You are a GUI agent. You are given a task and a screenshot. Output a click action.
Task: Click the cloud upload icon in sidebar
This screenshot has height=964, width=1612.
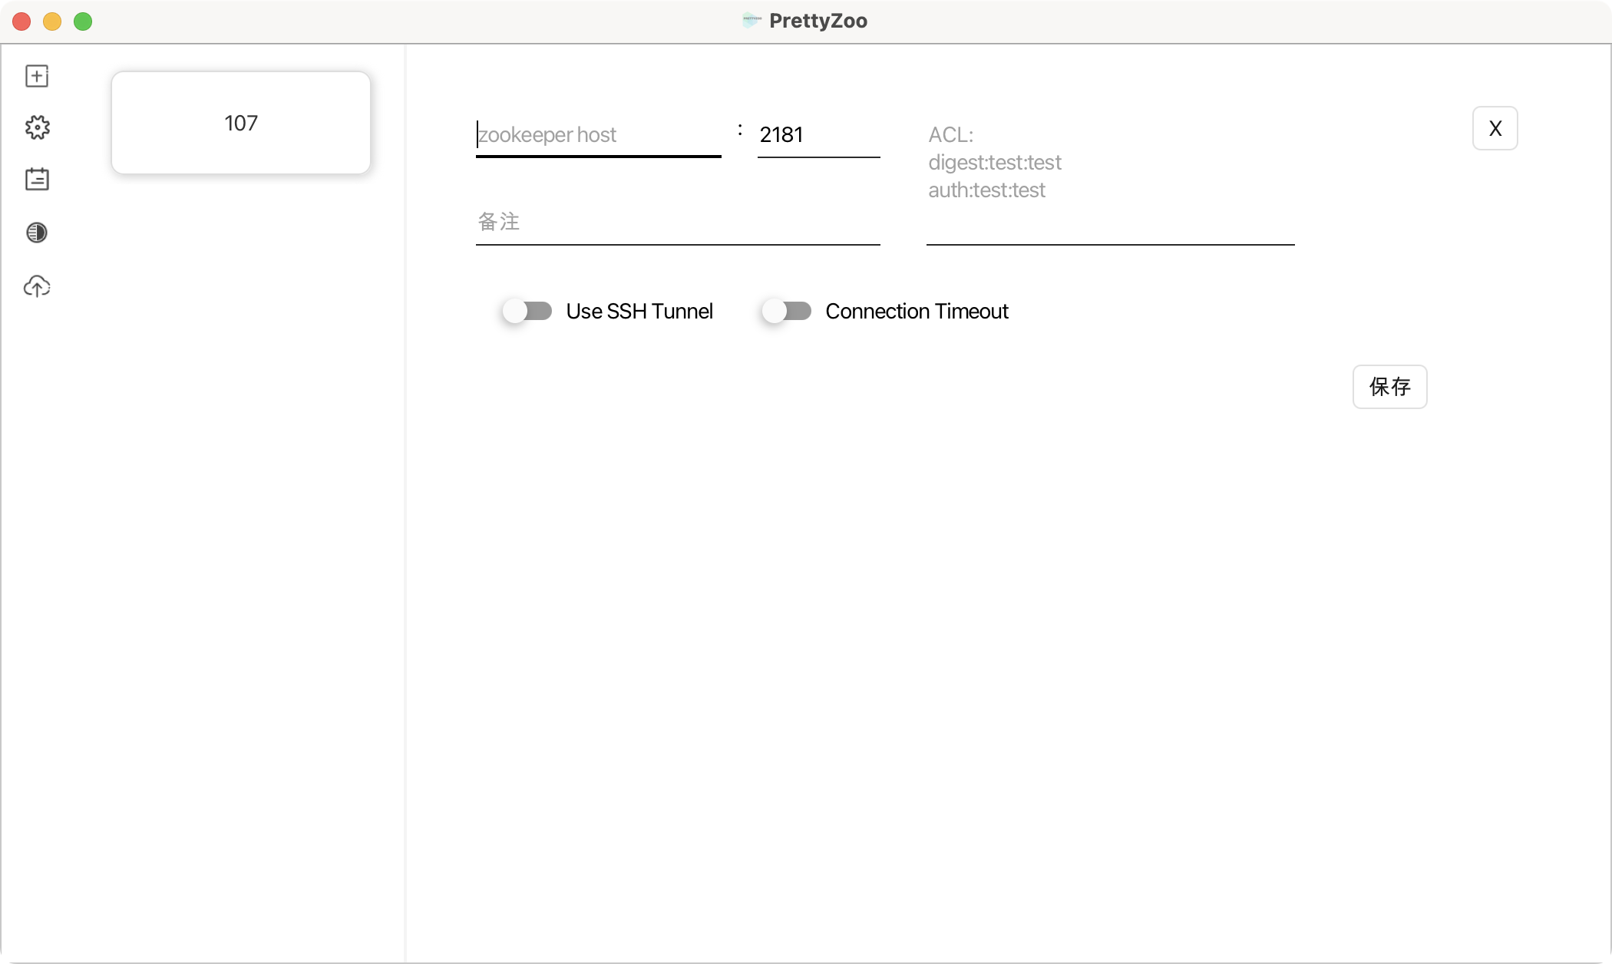[37, 286]
